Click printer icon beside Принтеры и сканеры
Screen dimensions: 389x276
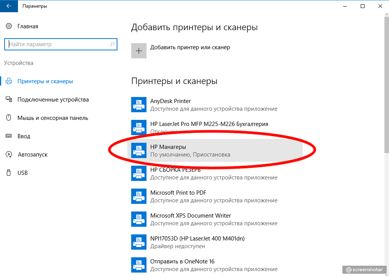[x=9, y=81]
